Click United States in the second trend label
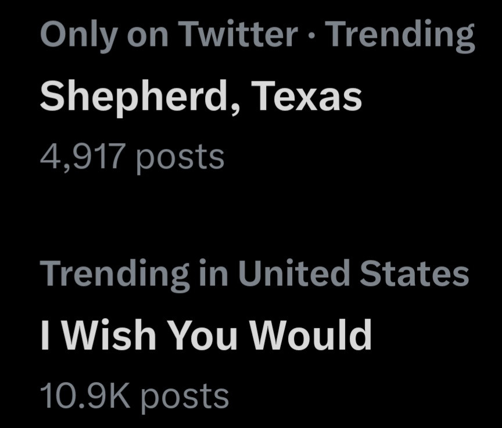 pos(353,273)
